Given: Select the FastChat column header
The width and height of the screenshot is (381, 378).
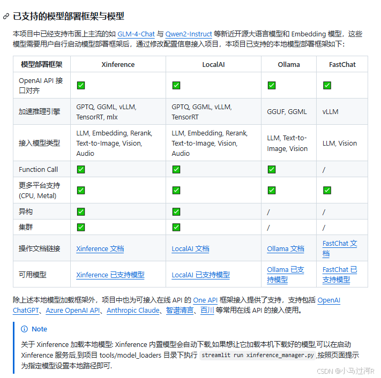Looking at the screenshot, I should (x=342, y=64).
